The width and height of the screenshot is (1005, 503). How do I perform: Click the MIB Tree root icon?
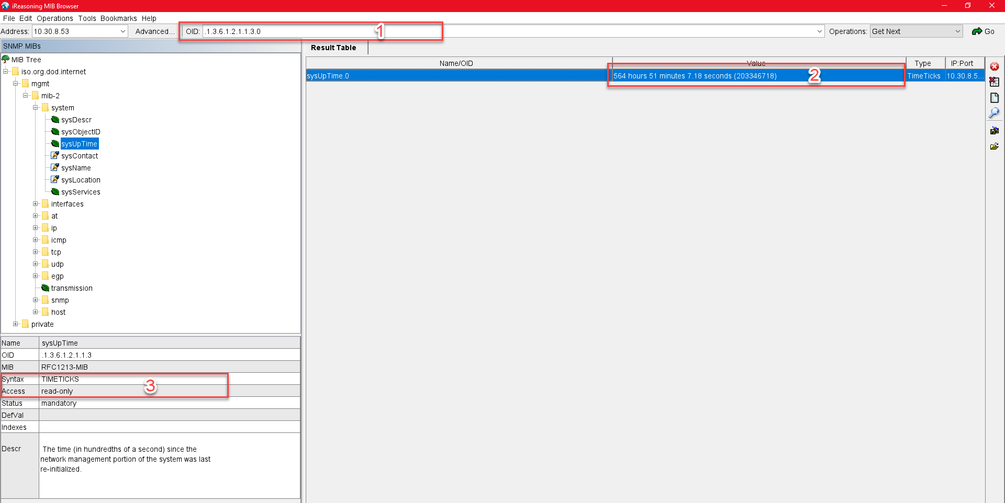pos(6,59)
